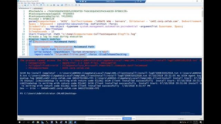Click the taskbar search icon

pyautogui.click(x=24, y=122)
